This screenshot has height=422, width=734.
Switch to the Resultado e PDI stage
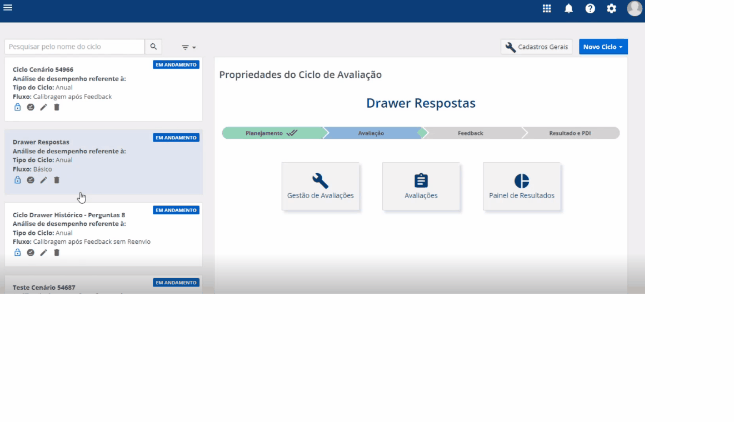(570, 133)
